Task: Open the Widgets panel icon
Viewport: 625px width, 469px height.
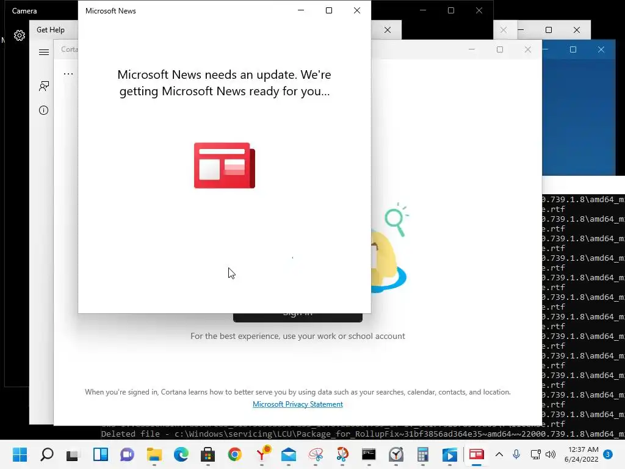Action: tap(101, 454)
